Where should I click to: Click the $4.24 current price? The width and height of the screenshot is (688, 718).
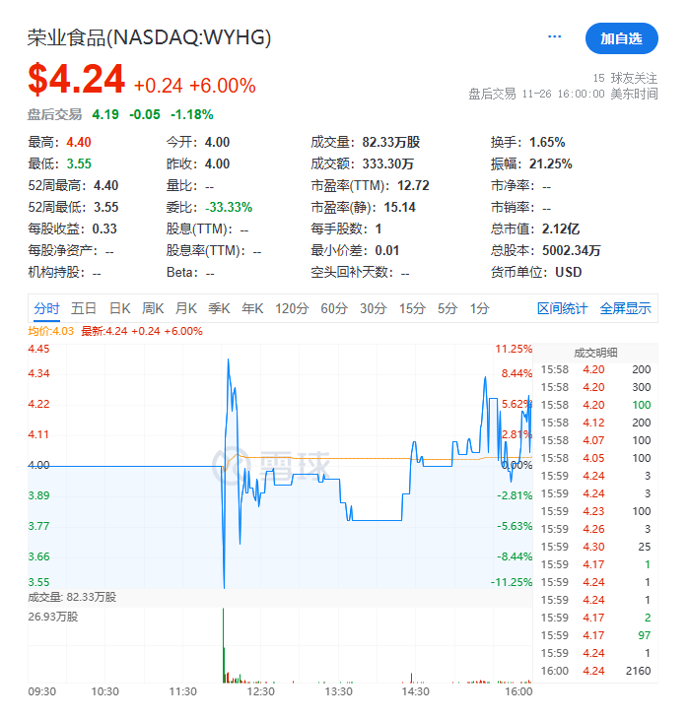click(76, 79)
